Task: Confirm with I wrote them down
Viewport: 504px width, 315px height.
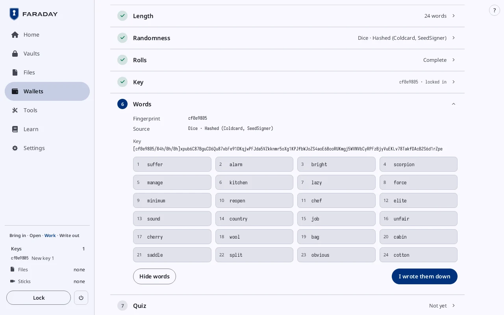Action: click(x=424, y=276)
